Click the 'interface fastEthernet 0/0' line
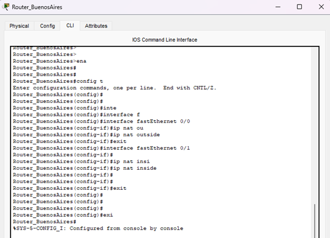The image size is (330, 238). pyautogui.click(x=101, y=121)
